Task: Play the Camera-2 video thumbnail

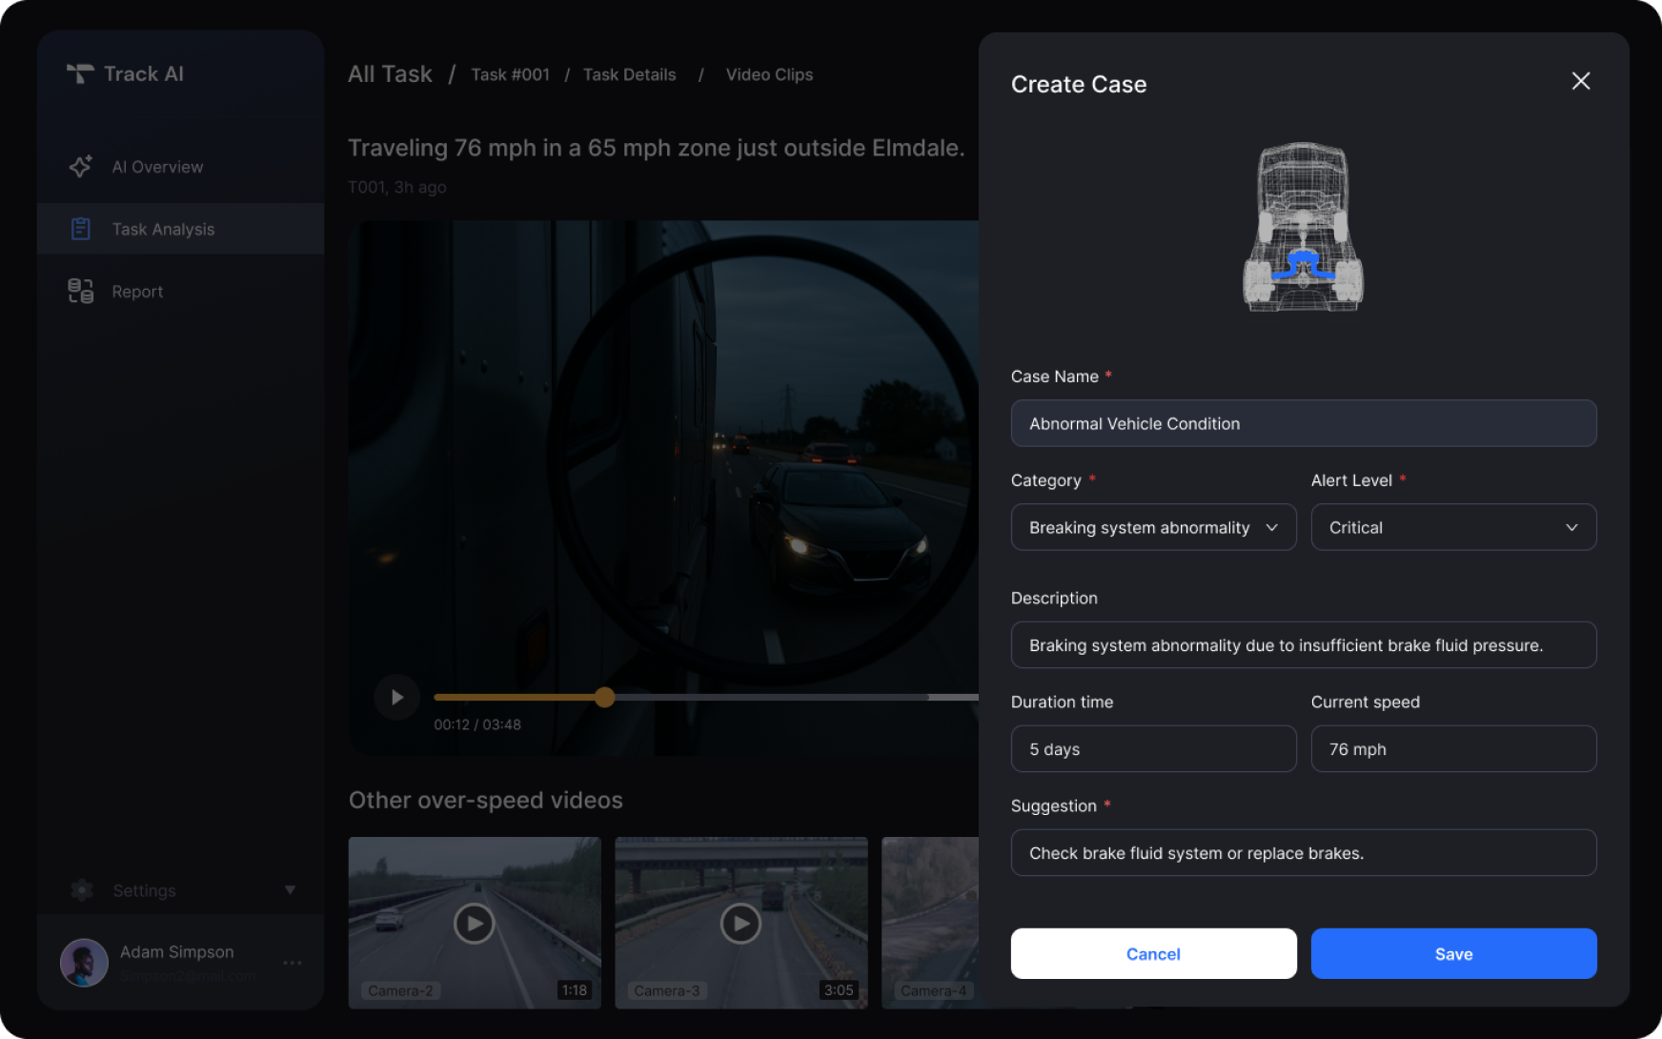Action: point(474,923)
